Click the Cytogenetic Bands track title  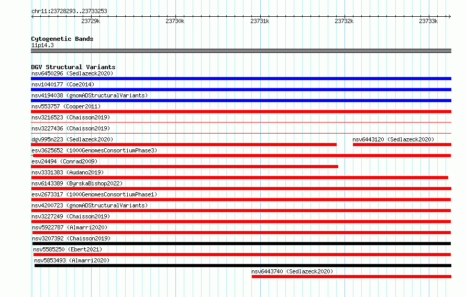[62, 39]
